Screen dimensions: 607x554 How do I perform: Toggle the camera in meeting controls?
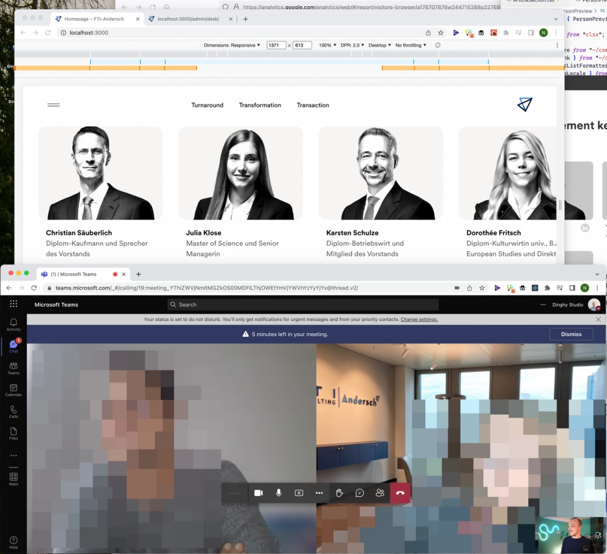click(x=259, y=493)
